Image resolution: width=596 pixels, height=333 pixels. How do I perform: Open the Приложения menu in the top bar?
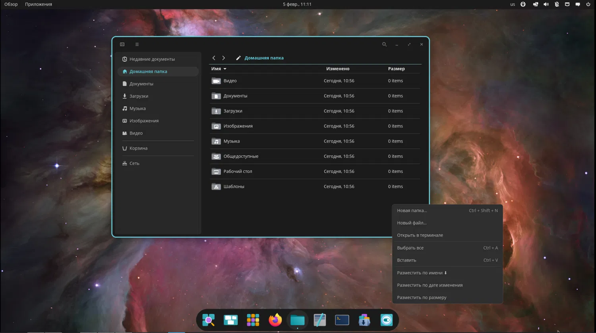pos(39,4)
